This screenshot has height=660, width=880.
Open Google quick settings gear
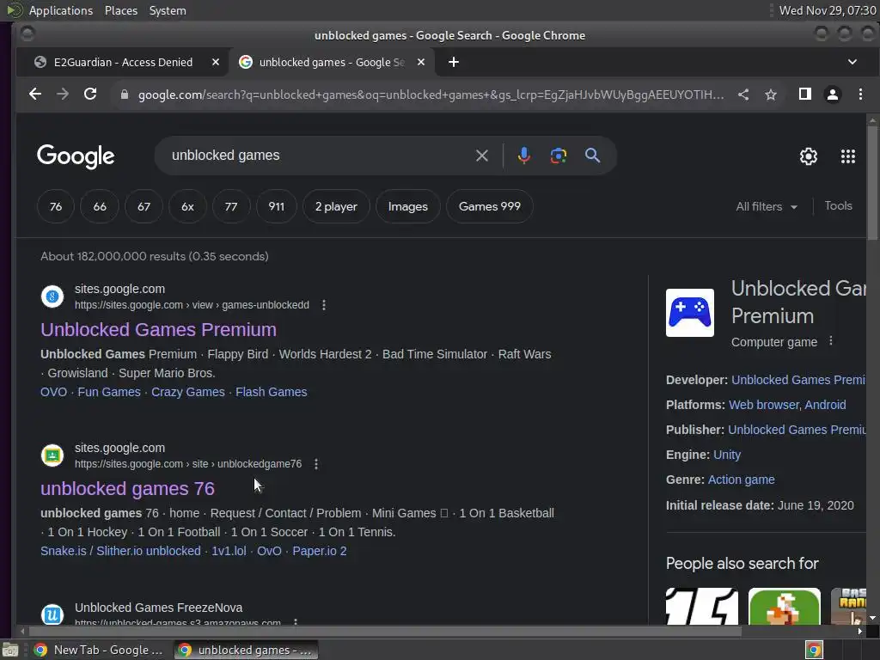(808, 156)
